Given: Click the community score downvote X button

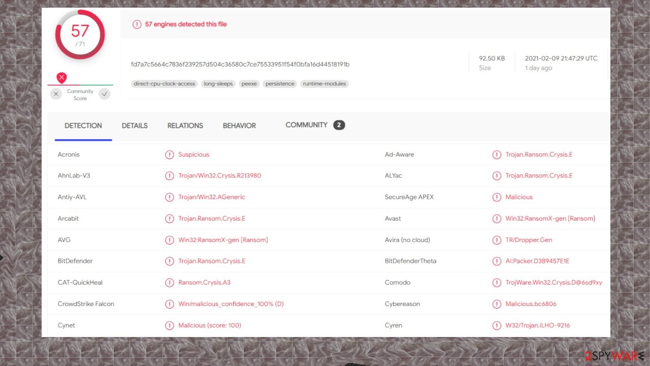Looking at the screenshot, I should [56, 94].
